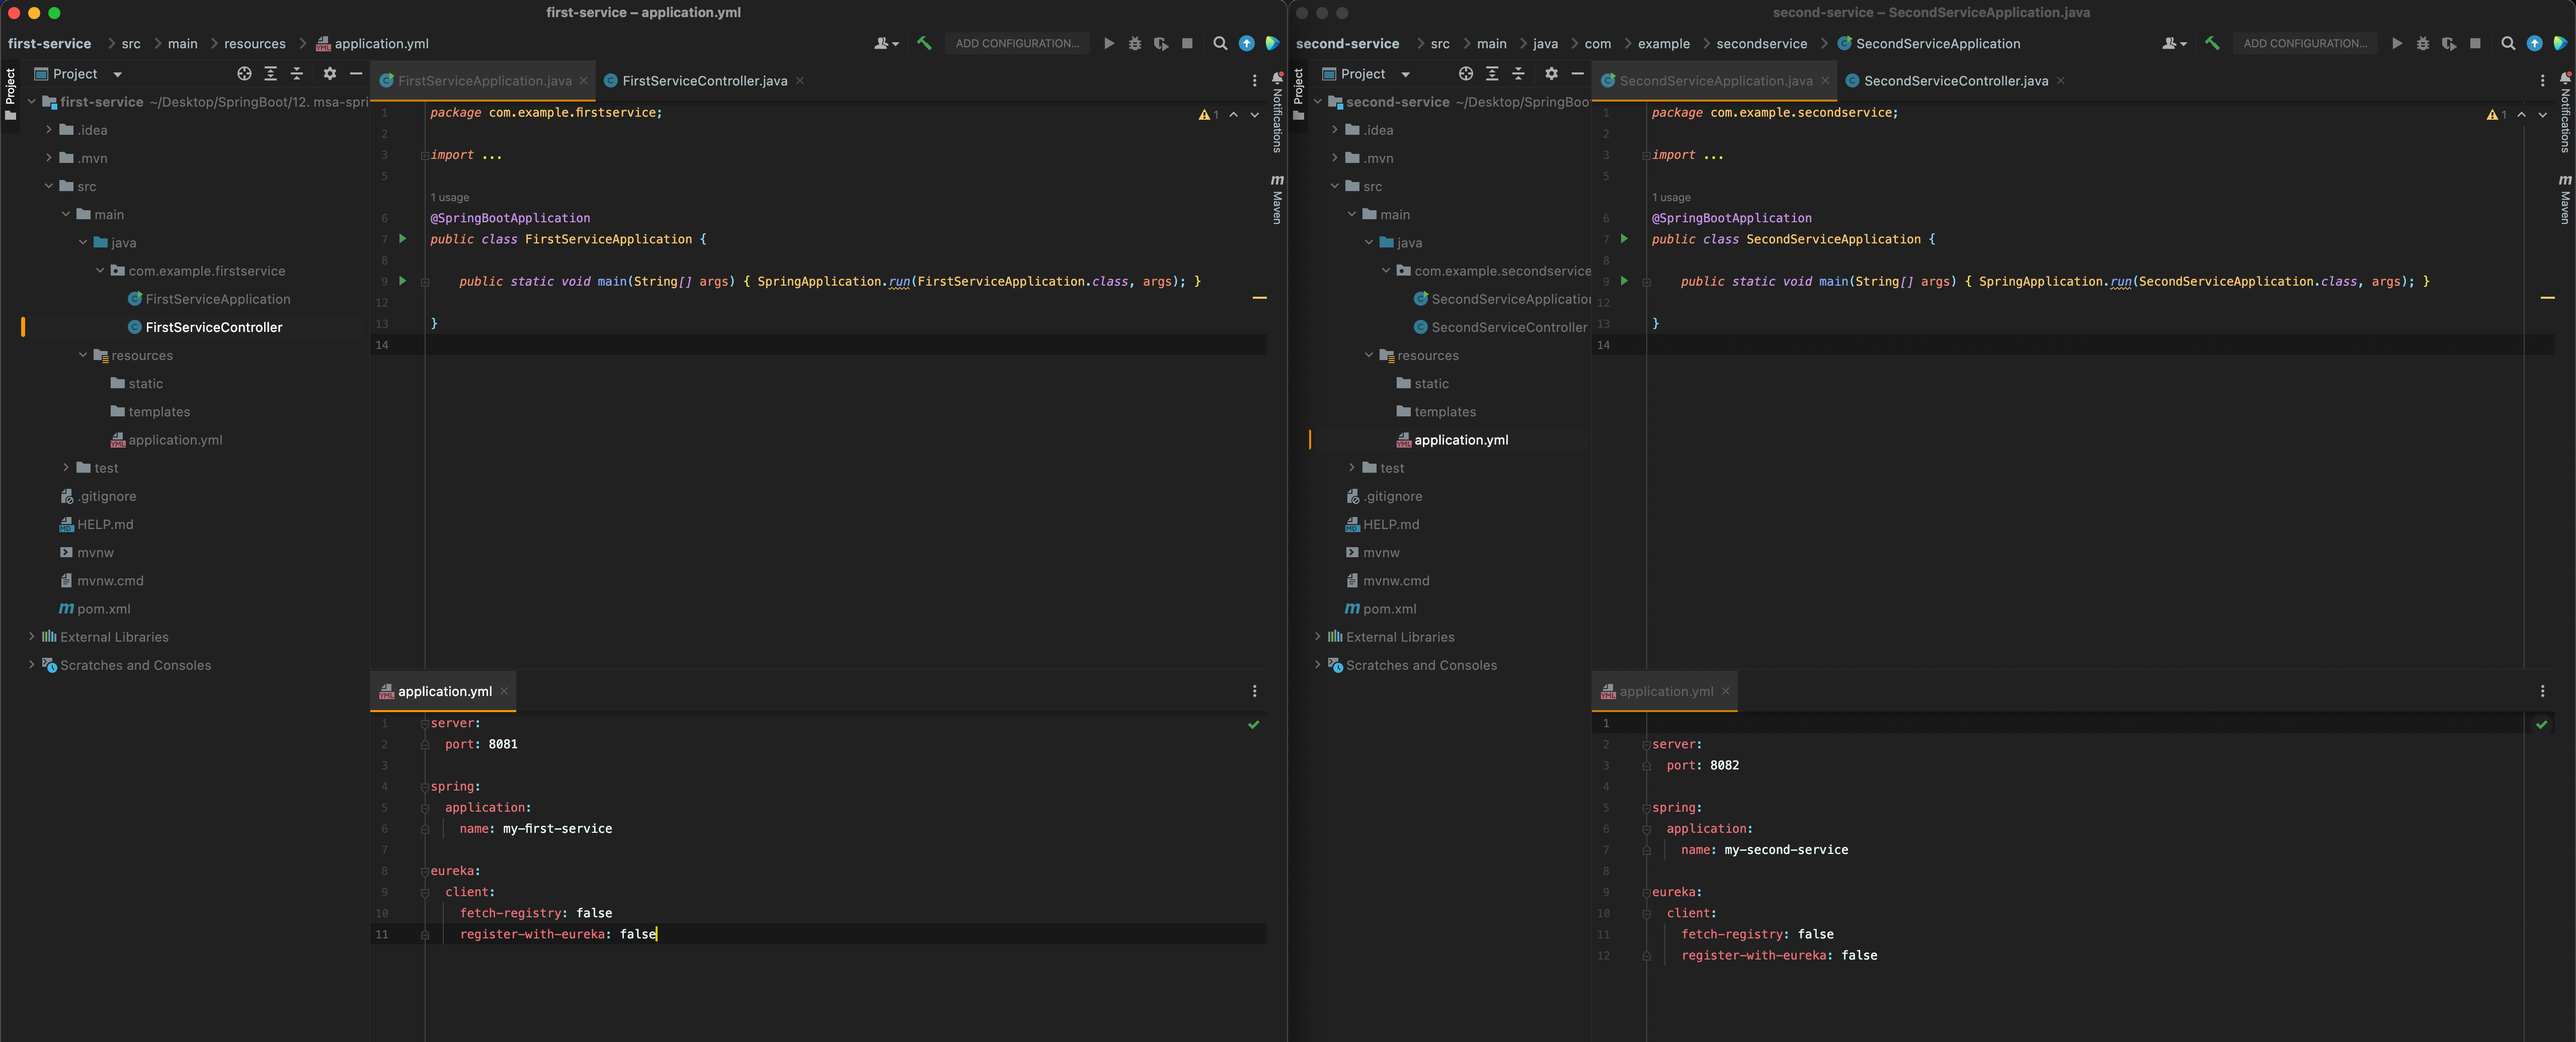
Task: Click Add Configuration button in first-service
Action: click(1017, 43)
